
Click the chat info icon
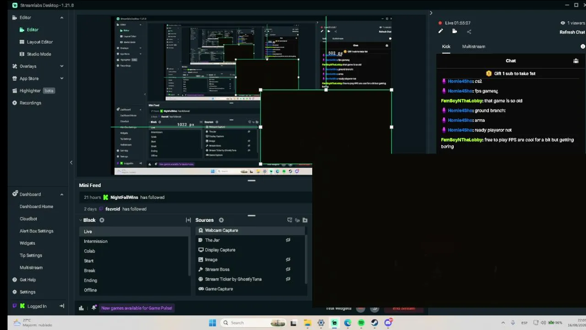pyautogui.click(x=583, y=47)
